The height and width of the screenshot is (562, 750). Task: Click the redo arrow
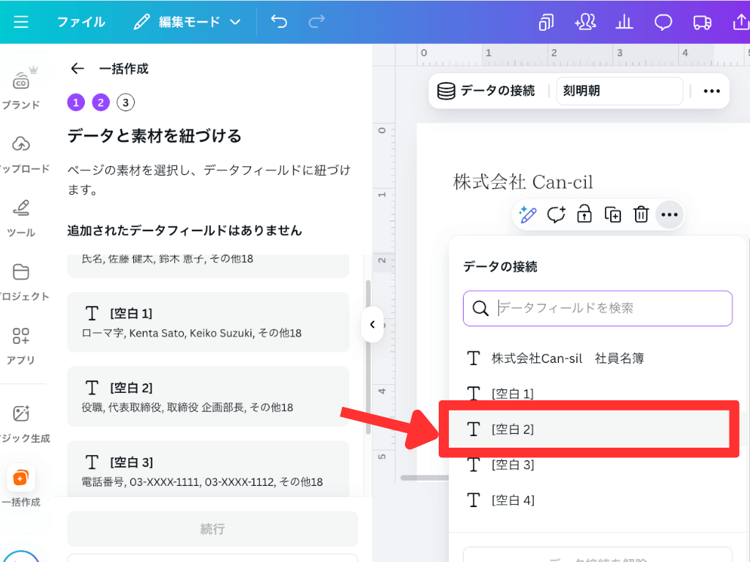pos(316,21)
